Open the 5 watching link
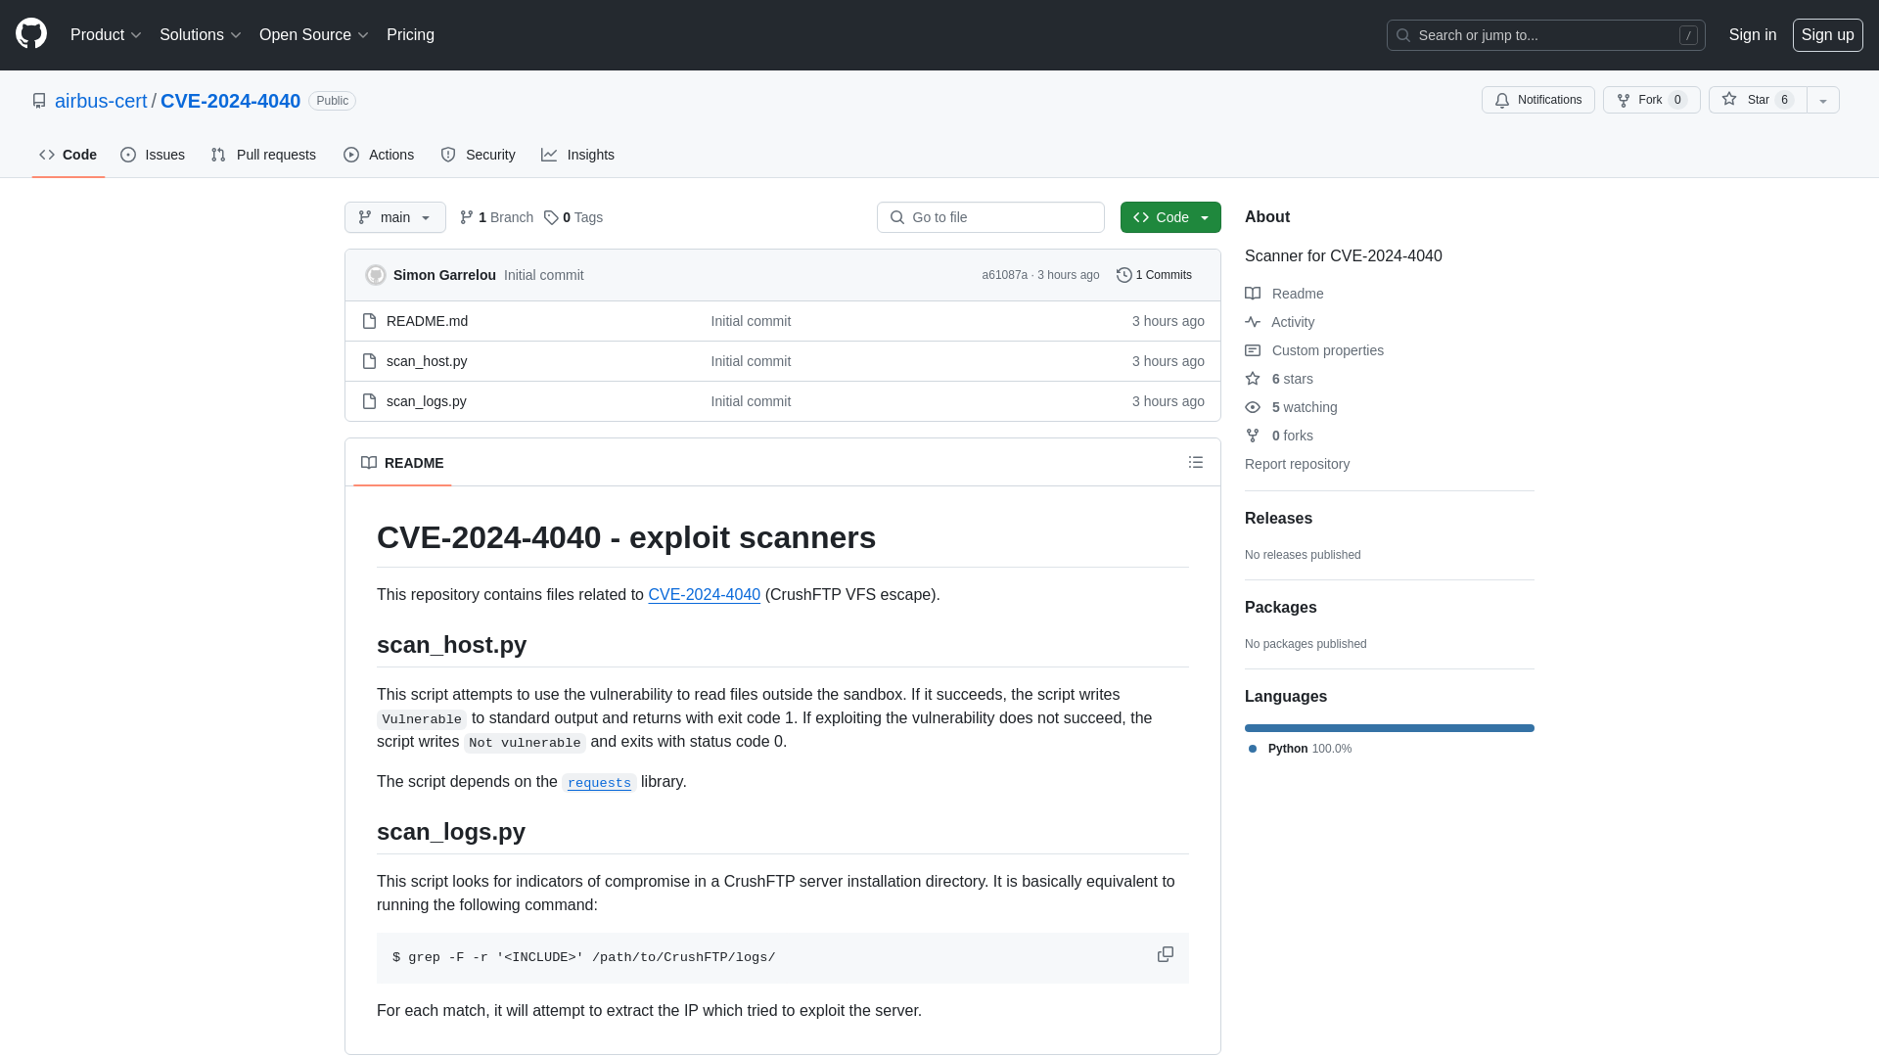The height and width of the screenshot is (1057, 1879). 1305,407
